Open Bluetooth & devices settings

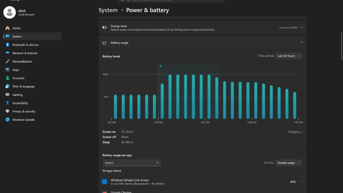tap(32, 45)
